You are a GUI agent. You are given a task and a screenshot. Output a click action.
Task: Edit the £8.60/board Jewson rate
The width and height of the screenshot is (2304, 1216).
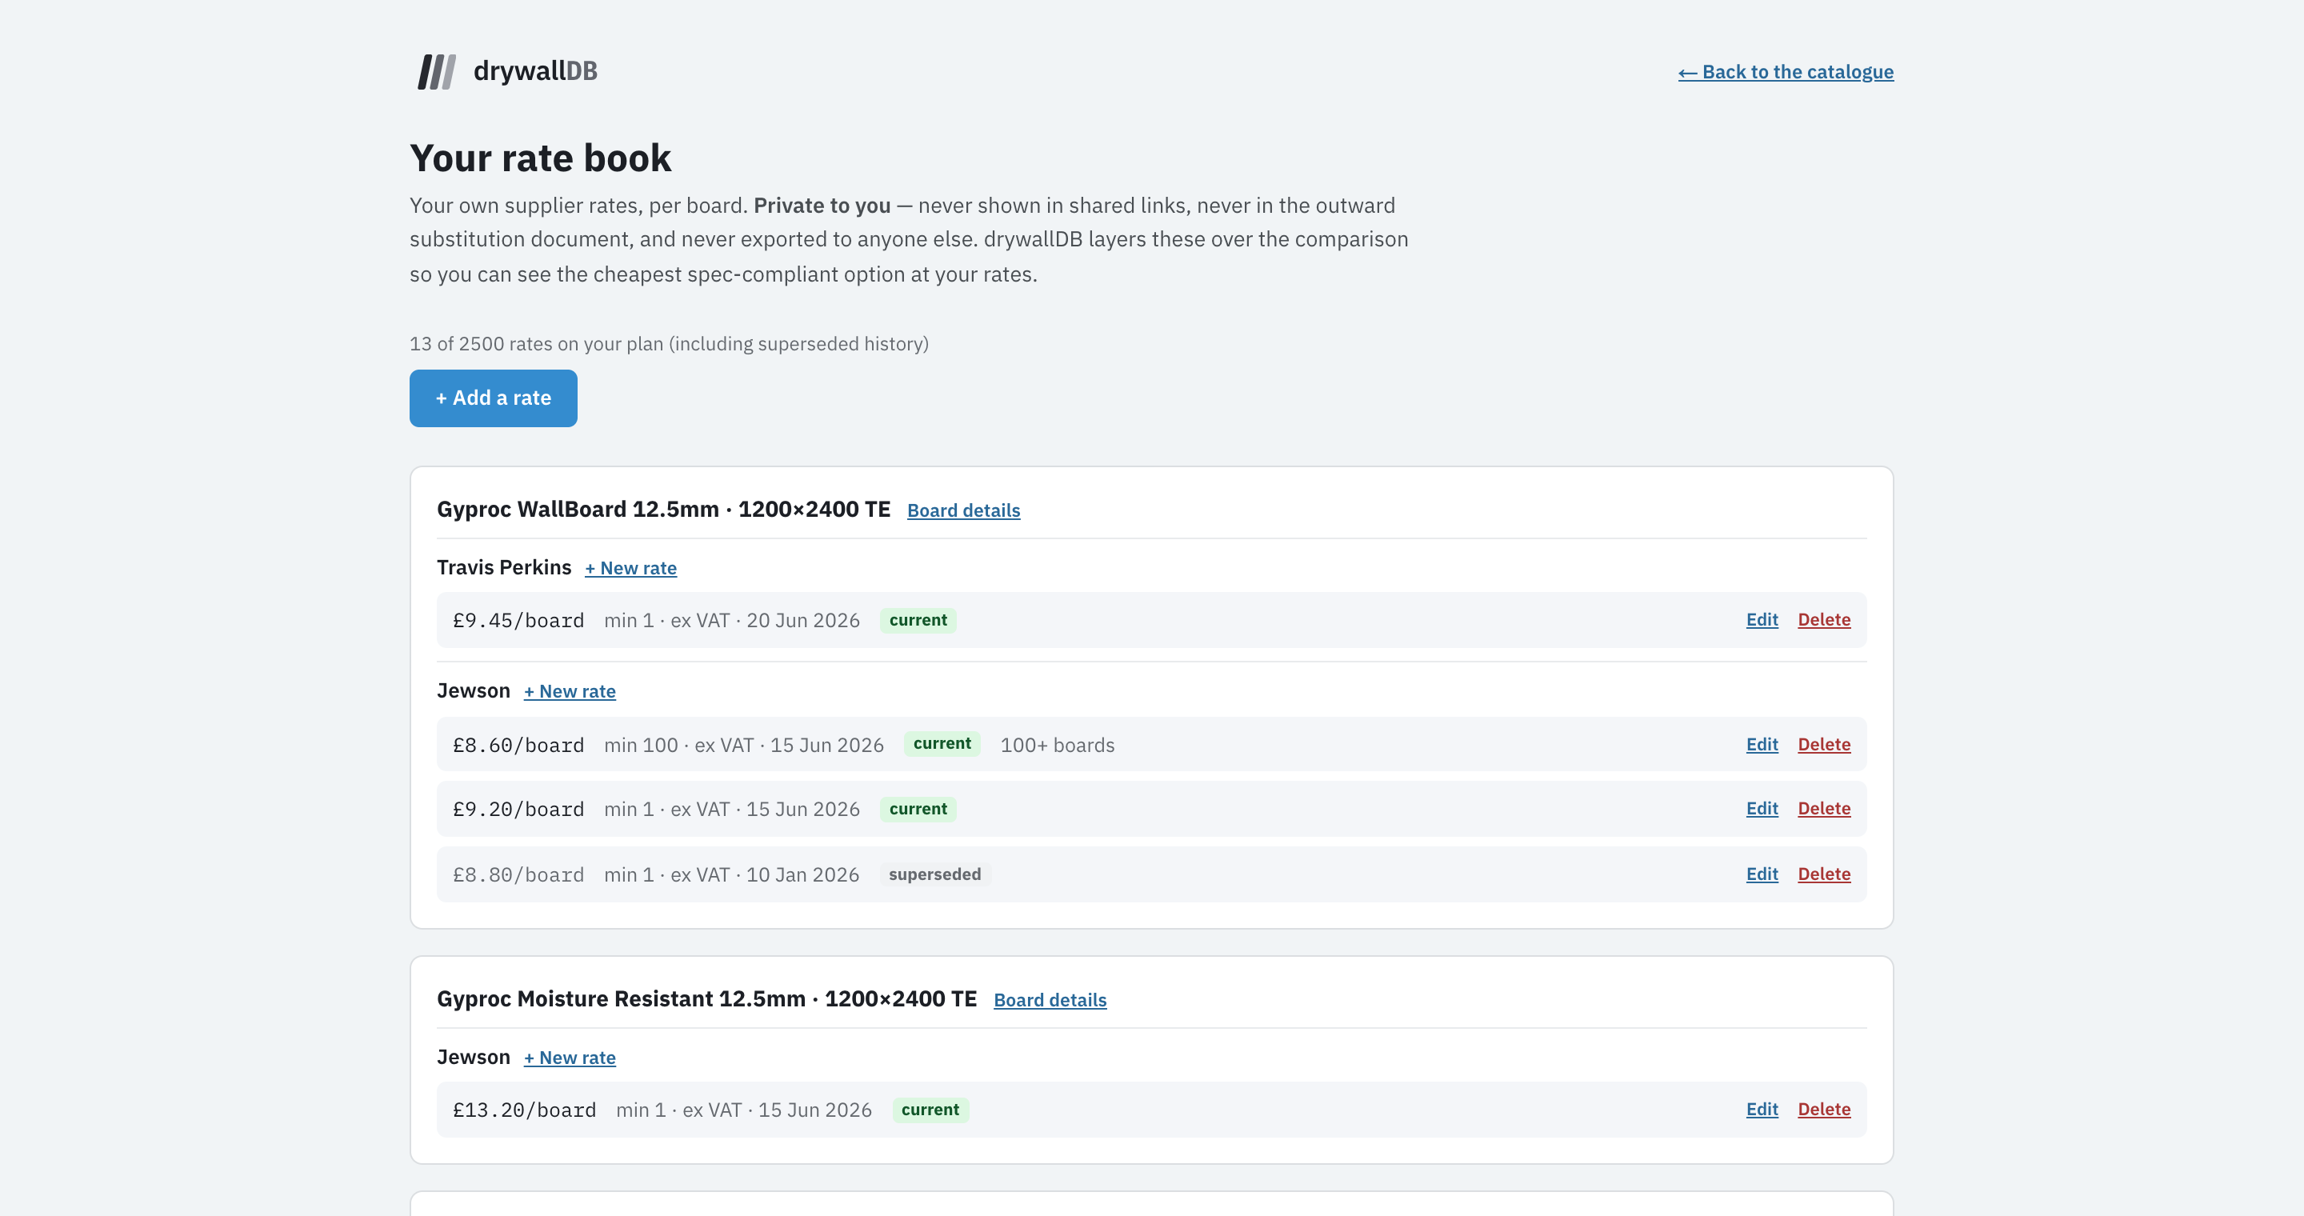coord(1762,744)
